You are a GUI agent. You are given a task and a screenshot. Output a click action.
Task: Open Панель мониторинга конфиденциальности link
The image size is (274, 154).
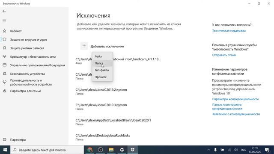(227, 107)
